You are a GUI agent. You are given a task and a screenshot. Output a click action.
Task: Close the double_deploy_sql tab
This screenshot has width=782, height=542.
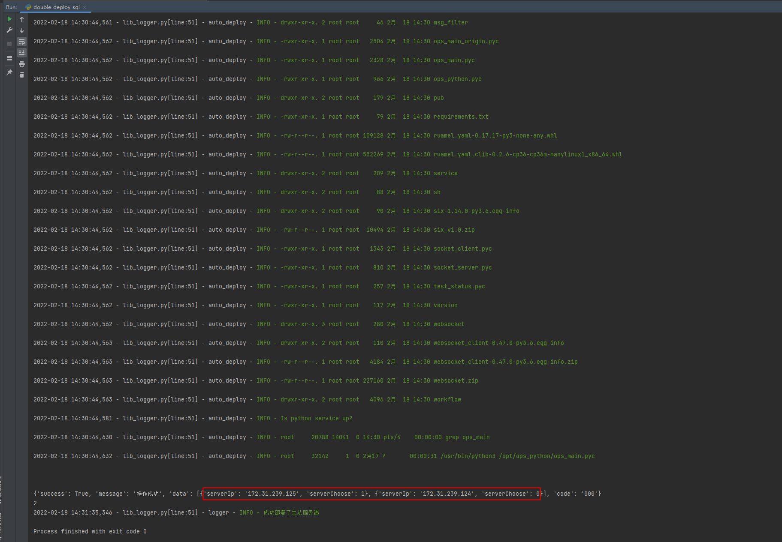coord(85,7)
